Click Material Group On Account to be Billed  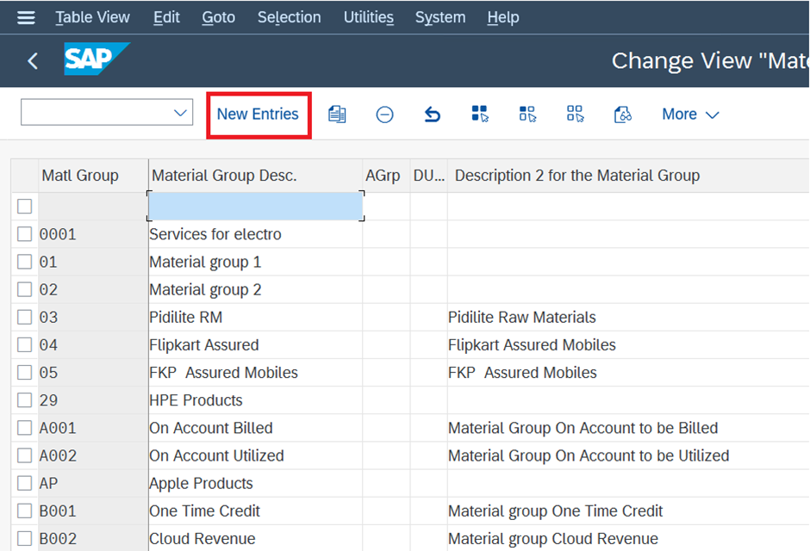628,428
